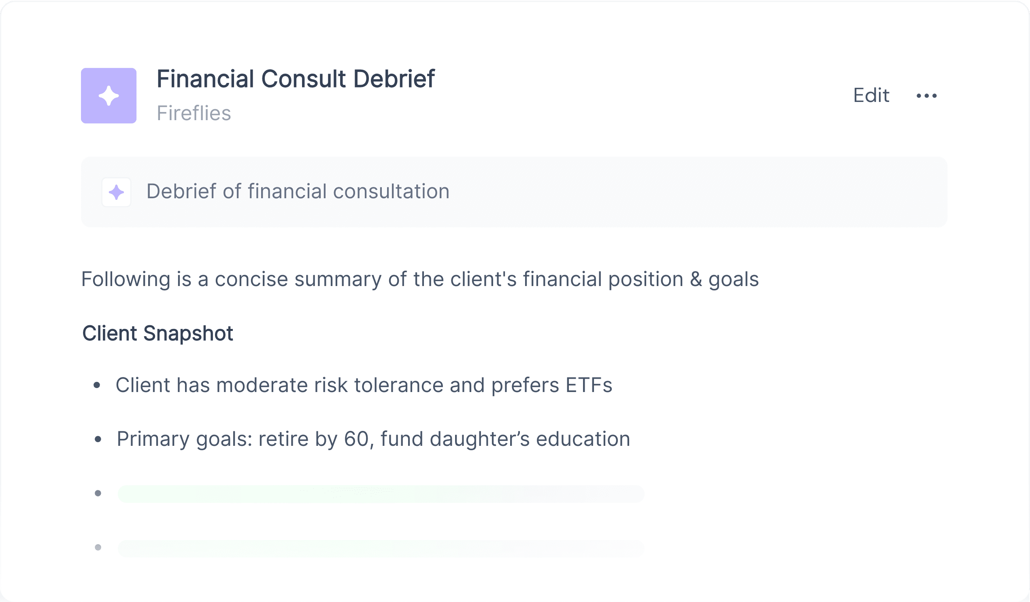Click the fourth faded placeholder bar
1030x602 pixels.
click(x=381, y=549)
